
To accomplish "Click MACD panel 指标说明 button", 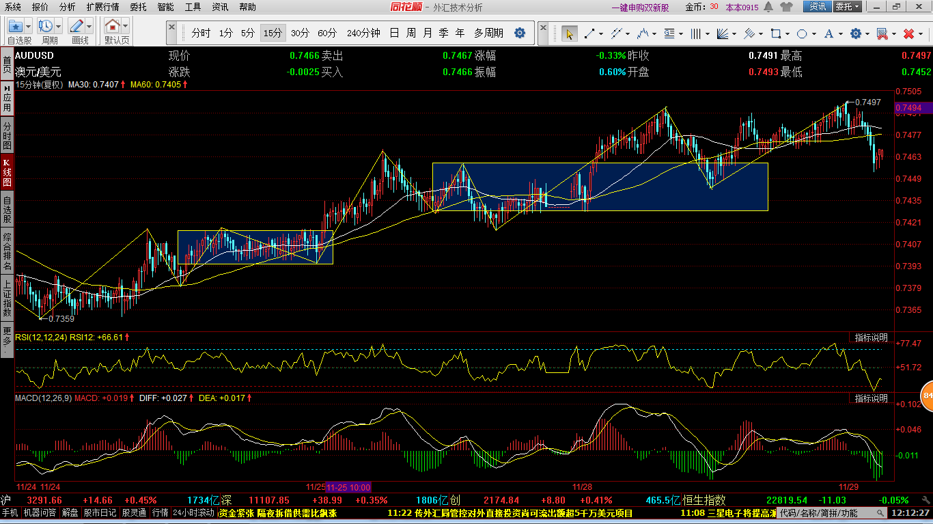I will [x=872, y=398].
